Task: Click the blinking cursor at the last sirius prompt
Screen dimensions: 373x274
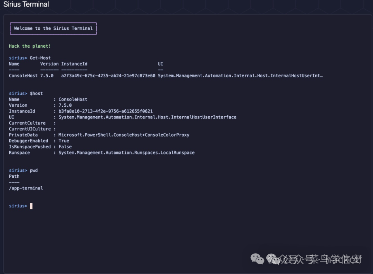Action: (x=31, y=206)
